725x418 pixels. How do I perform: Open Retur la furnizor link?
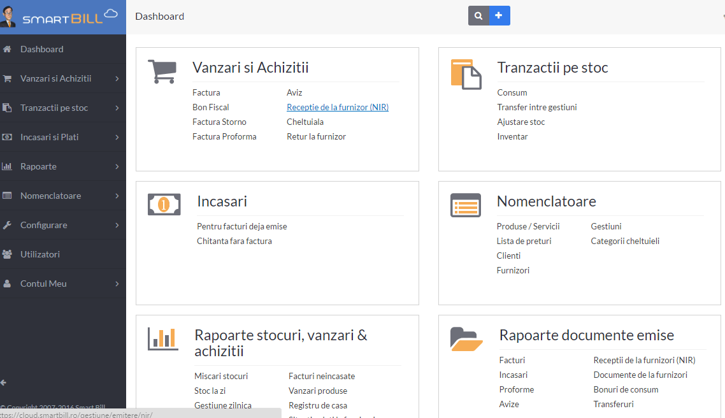316,137
